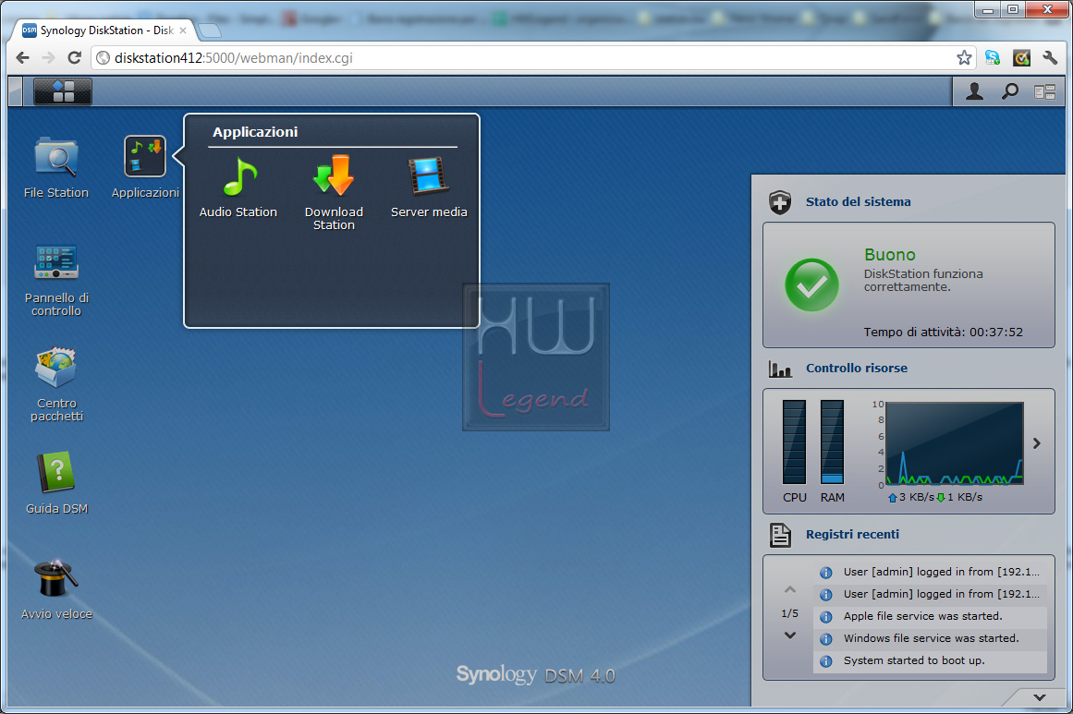Viewport: 1073px width, 714px height.
Task: Click the 'Applicazioni' popup title
Action: pos(255,132)
